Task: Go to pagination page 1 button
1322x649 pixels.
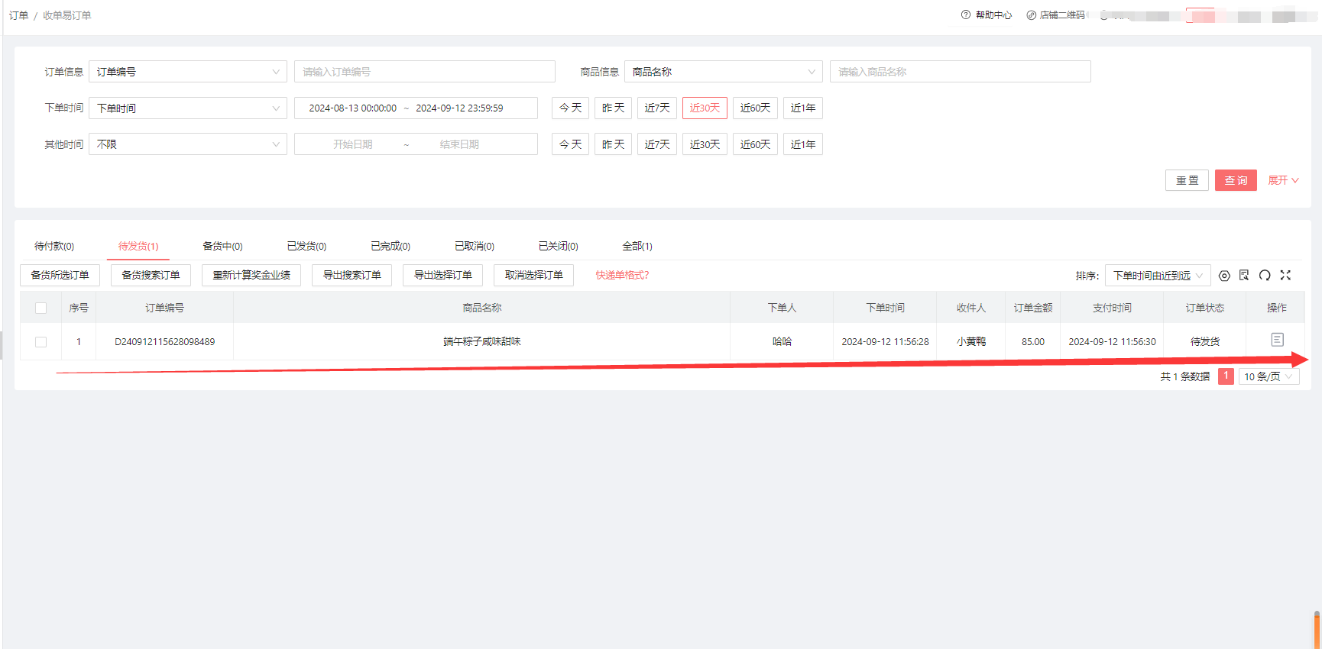Action: [1226, 376]
